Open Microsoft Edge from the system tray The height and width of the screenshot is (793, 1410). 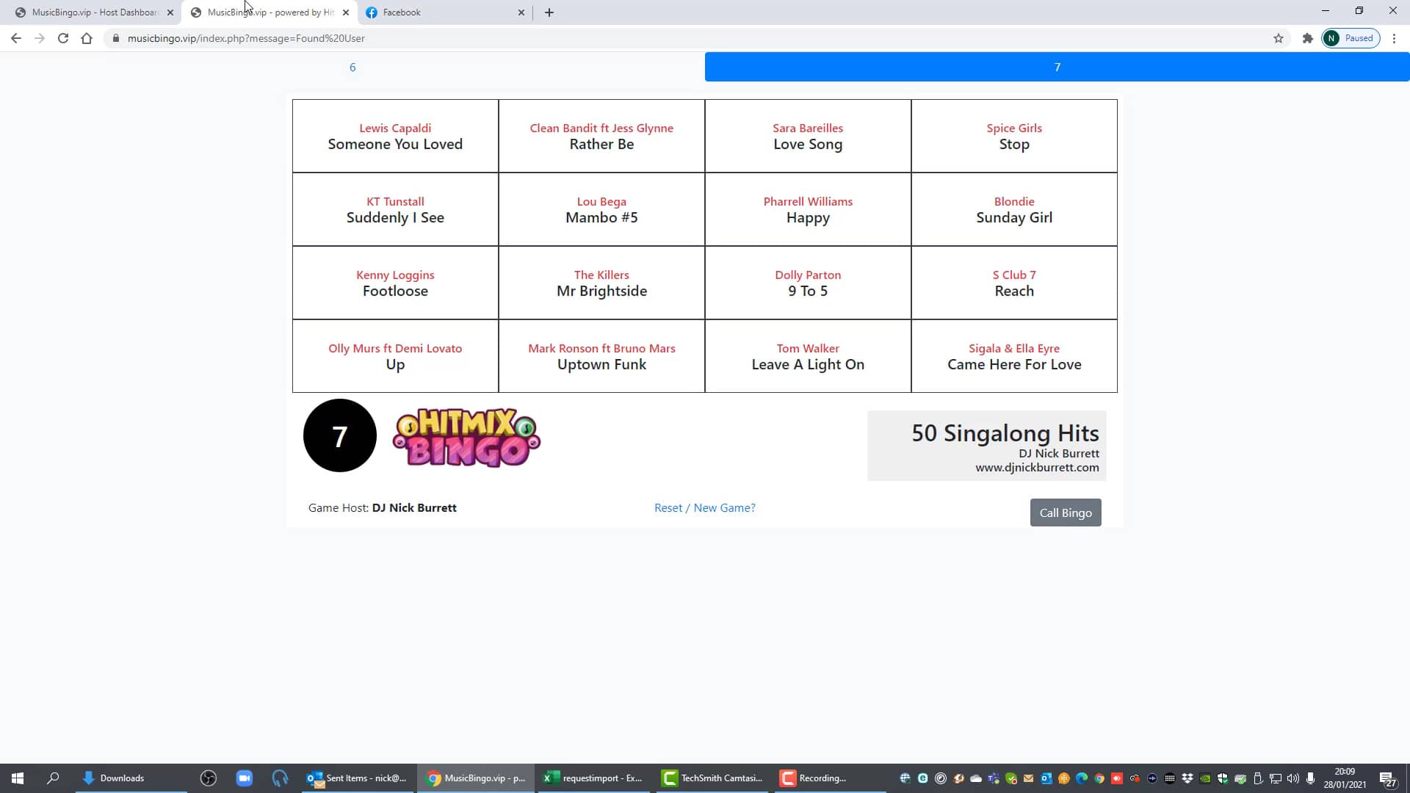pyautogui.click(x=1081, y=778)
